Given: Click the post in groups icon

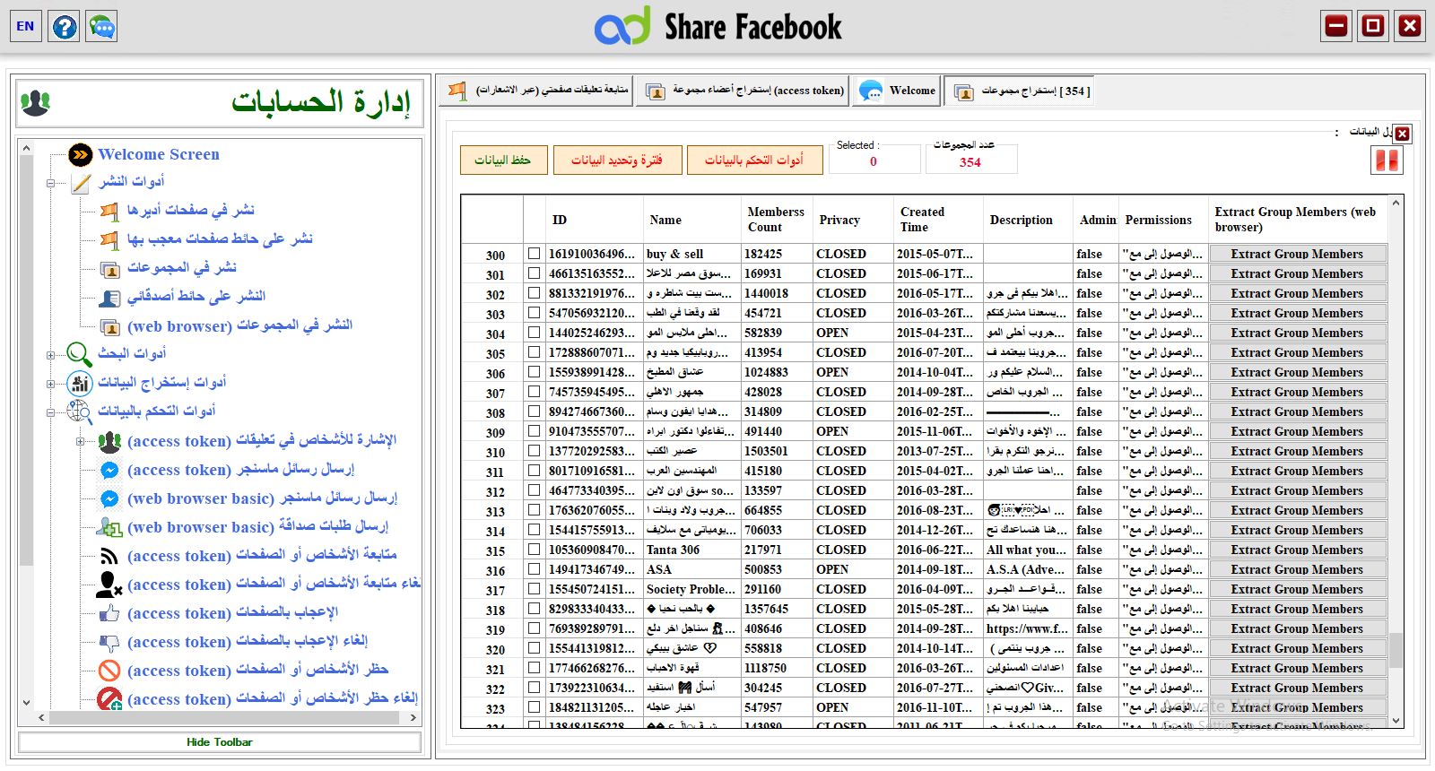Looking at the screenshot, I should [x=109, y=269].
